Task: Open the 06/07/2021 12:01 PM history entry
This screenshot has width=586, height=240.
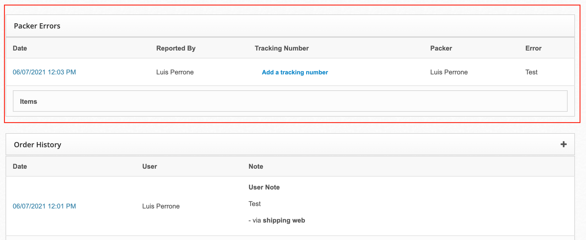Action: pyautogui.click(x=44, y=206)
